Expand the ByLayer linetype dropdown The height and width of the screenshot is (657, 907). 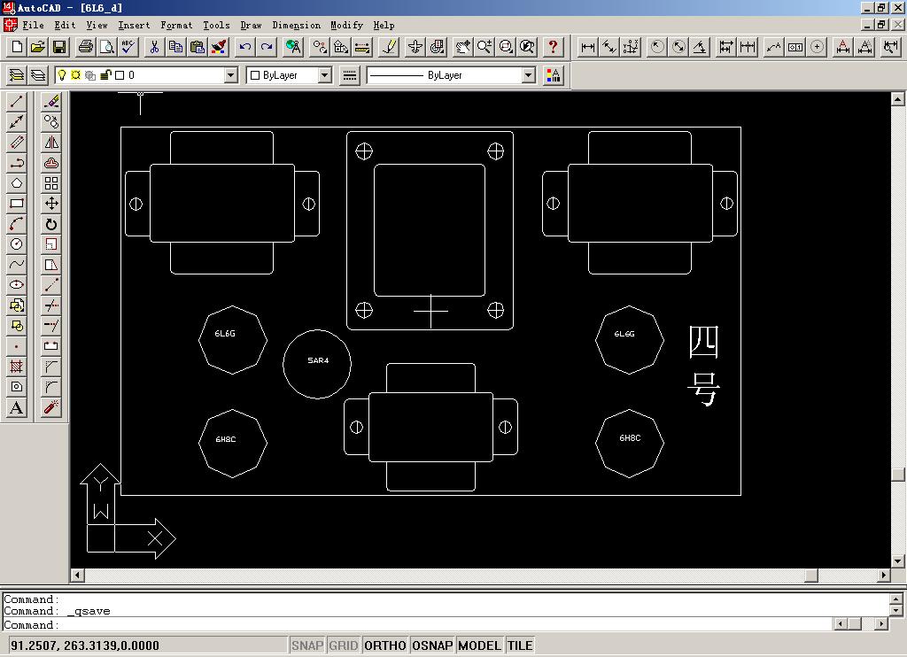point(529,75)
